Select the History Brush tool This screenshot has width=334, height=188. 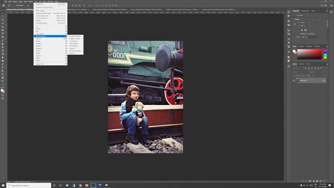click(x=3, y=47)
